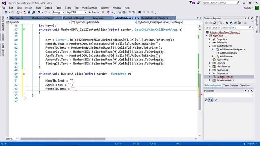This screenshot has width=260, height=146.
Task: Collapse the MemberSDGV_CellContentClick method outline
Action: point(24,30)
